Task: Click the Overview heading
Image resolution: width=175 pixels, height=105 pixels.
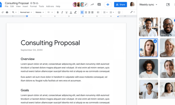Action: [28, 59]
